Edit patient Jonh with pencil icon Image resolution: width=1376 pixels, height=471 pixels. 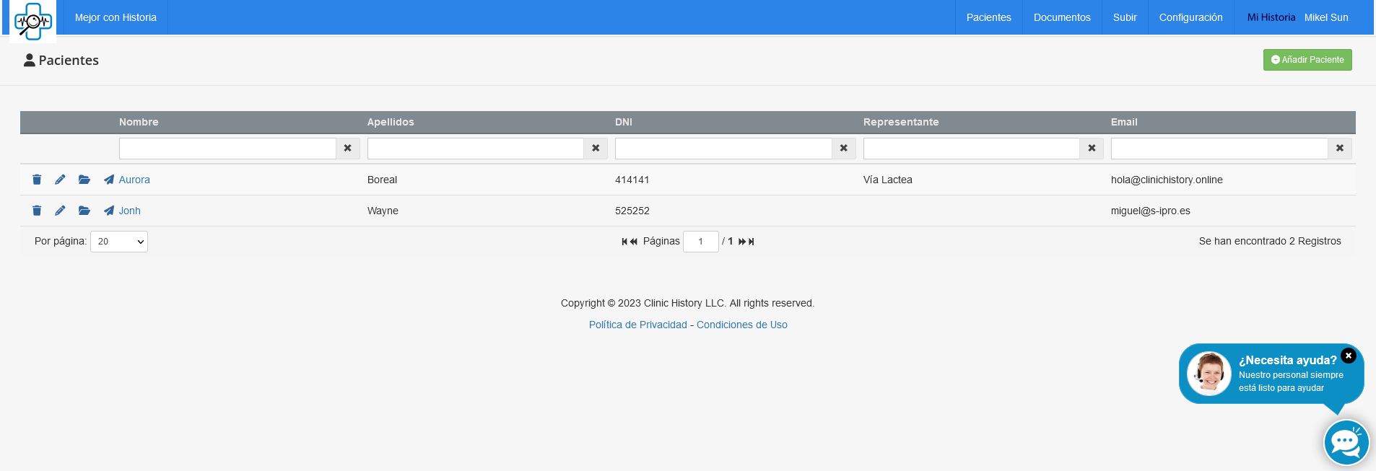coord(60,211)
